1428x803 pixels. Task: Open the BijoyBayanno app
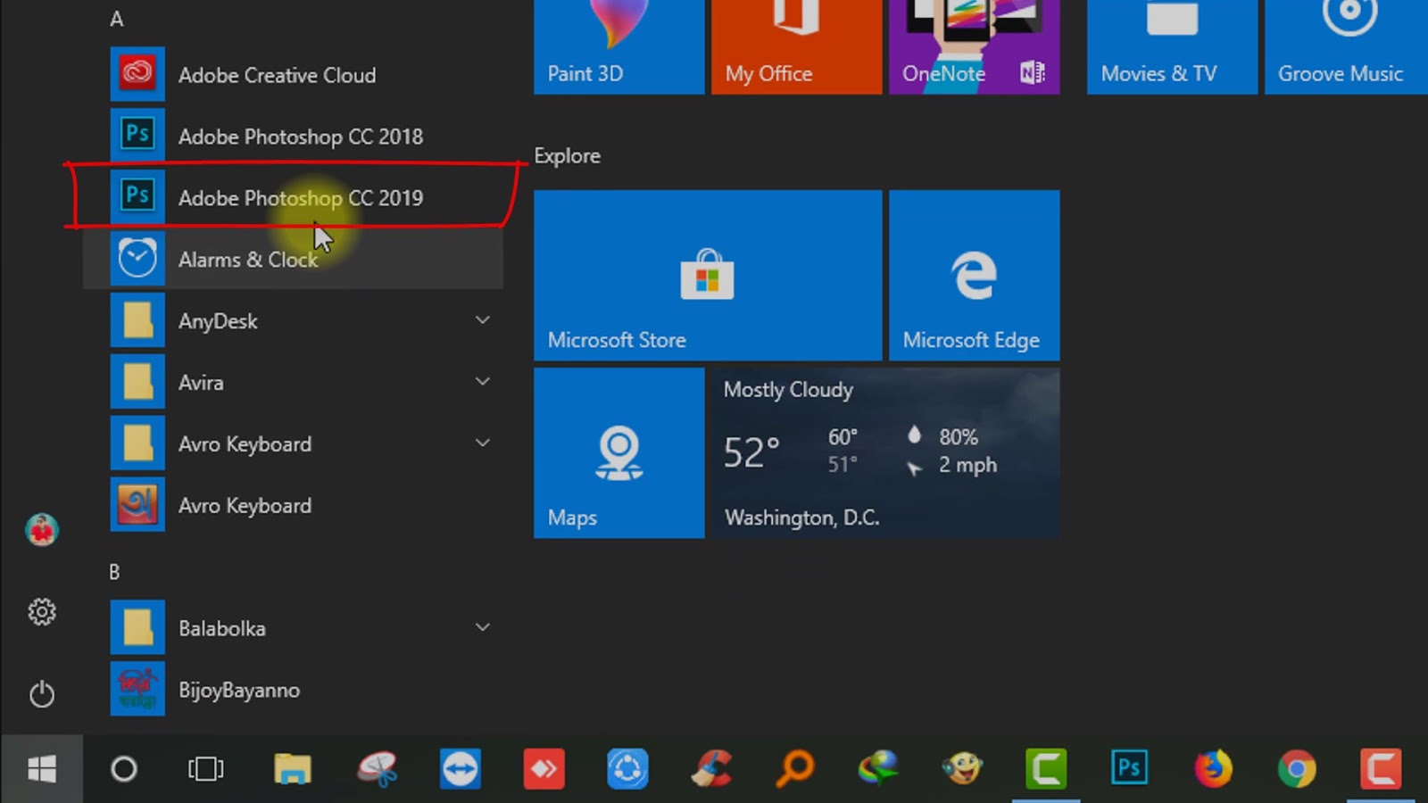point(293,690)
